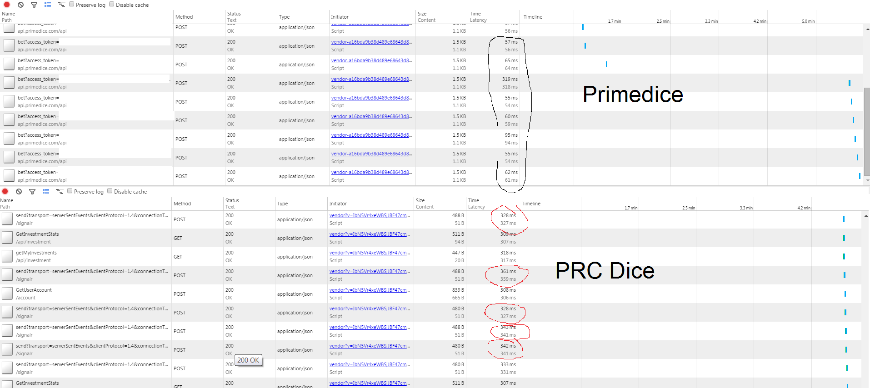Click scroll-up arrow of Primedice panel scrollbar
The image size is (870, 388).
coord(867,29)
